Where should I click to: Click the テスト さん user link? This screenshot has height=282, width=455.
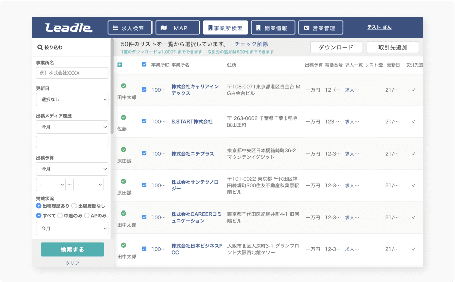380,27
